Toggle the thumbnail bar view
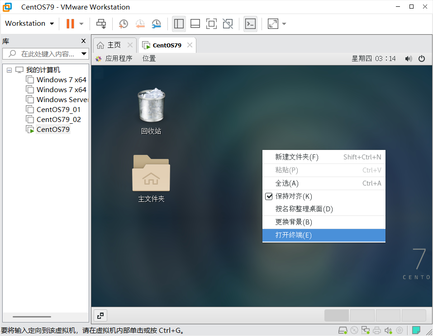The image size is (433, 336). click(195, 23)
